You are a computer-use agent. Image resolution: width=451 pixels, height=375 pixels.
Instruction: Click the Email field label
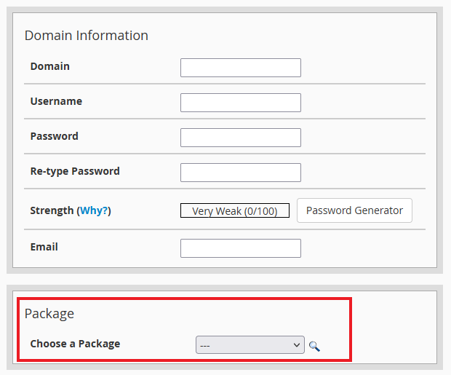(44, 247)
